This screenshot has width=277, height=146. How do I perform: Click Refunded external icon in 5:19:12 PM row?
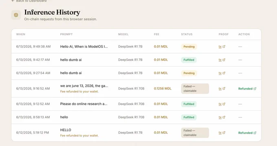pyautogui.click(x=255, y=133)
